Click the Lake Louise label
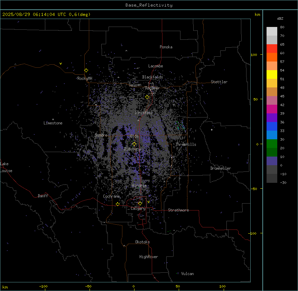 (x=6, y=167)
